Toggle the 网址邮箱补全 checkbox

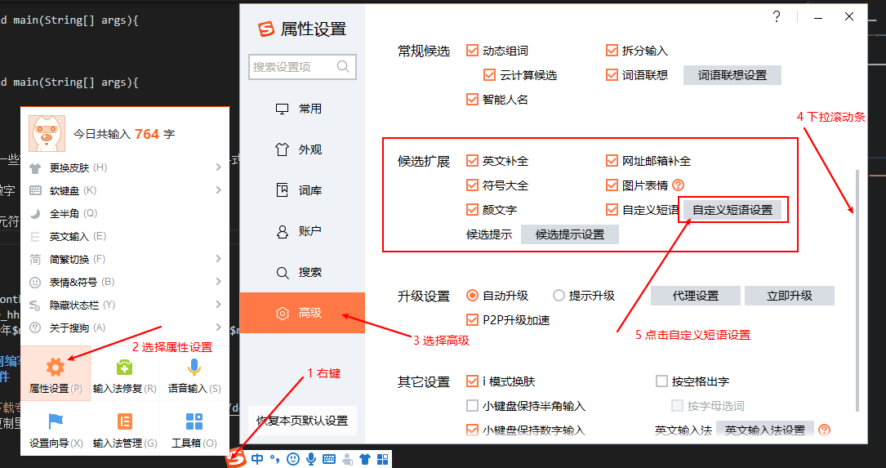pyautogui.click(x=612, y=161)
